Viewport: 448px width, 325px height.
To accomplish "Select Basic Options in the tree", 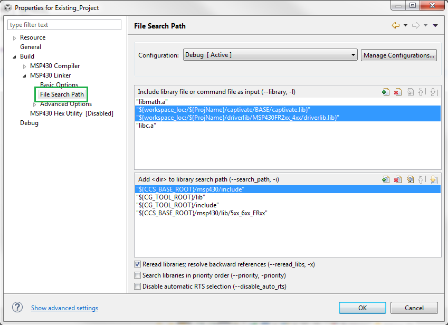I will point(59,85).
